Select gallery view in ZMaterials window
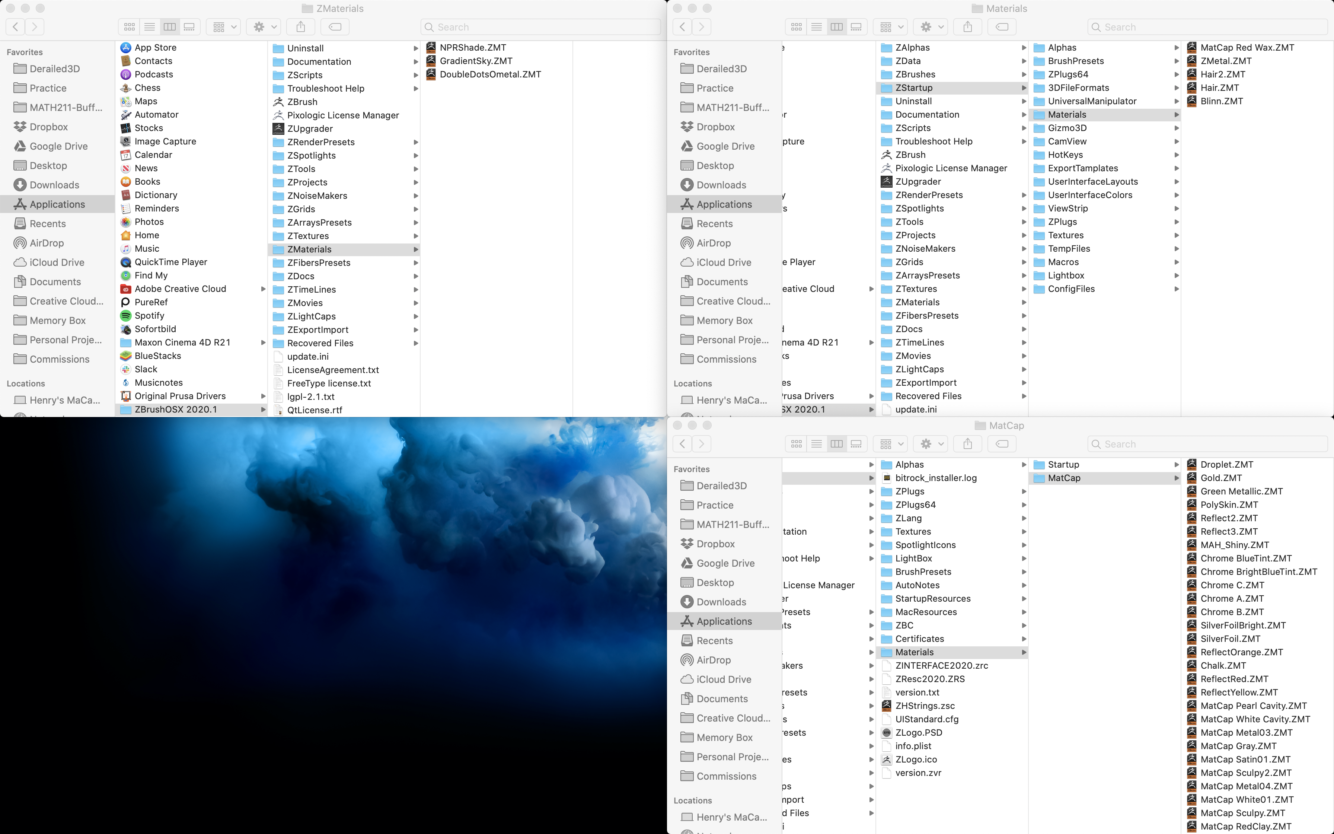Image resolution: width=1334 pixels, height=834 pixels. coord(189,26)
